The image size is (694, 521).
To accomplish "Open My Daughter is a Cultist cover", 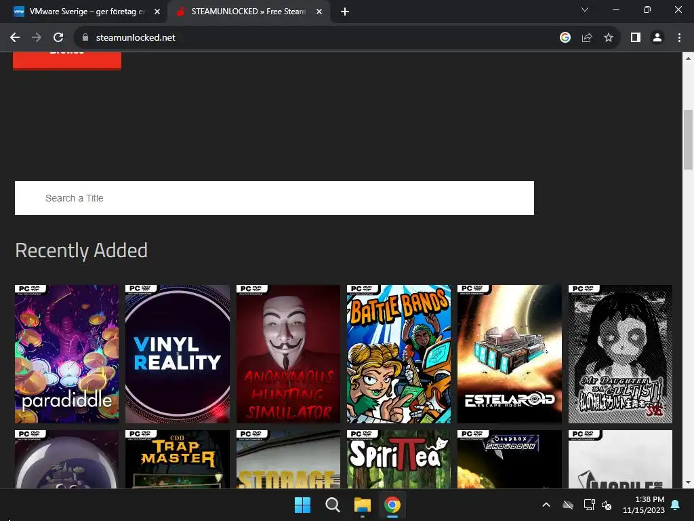I will tap(620, 354).
